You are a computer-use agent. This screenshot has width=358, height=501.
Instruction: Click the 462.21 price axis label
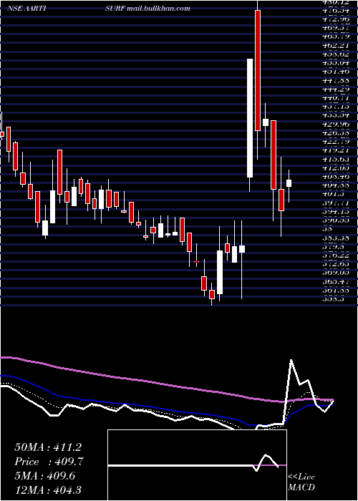point(334,46)
